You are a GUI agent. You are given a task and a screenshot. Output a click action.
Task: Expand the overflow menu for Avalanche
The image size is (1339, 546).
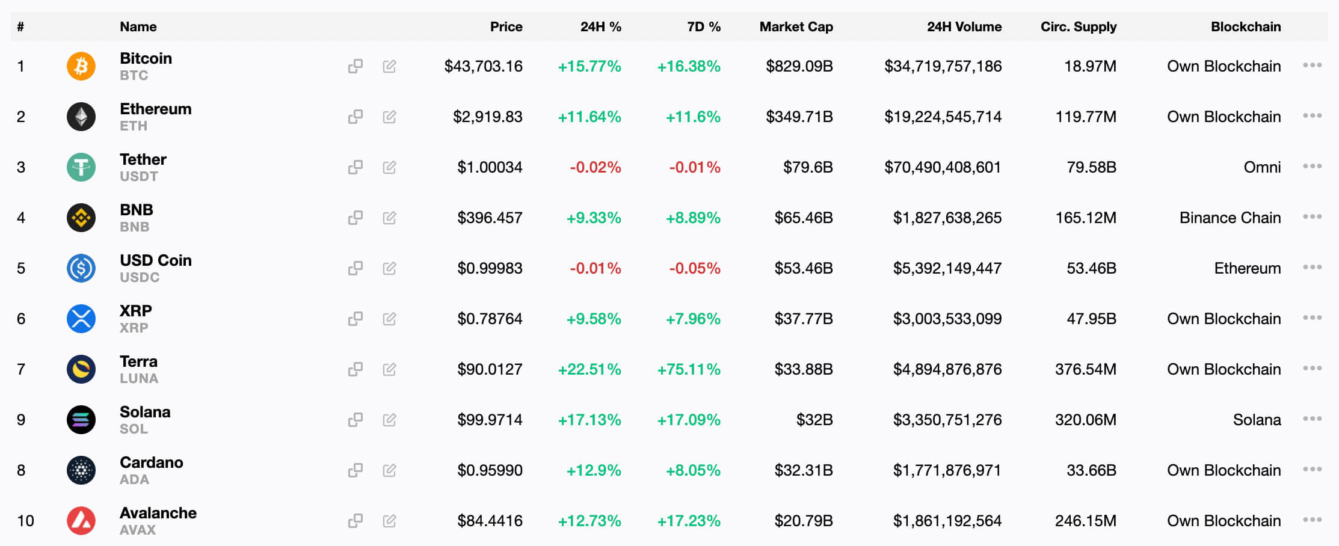[1314, 521]
